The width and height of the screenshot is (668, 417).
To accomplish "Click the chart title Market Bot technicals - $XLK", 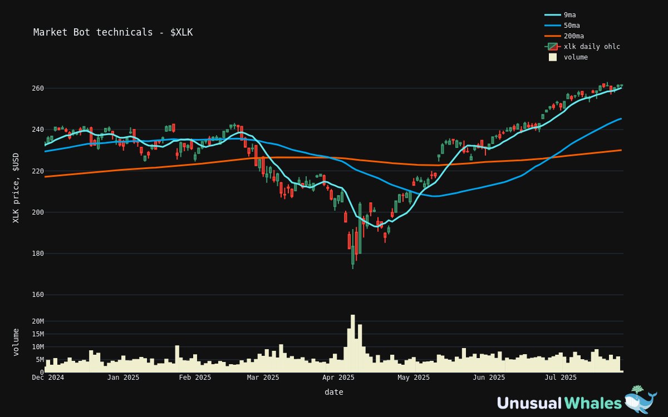I will (113, 32).
